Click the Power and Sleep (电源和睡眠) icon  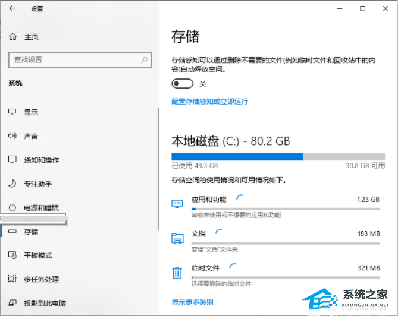pos(12,207)
